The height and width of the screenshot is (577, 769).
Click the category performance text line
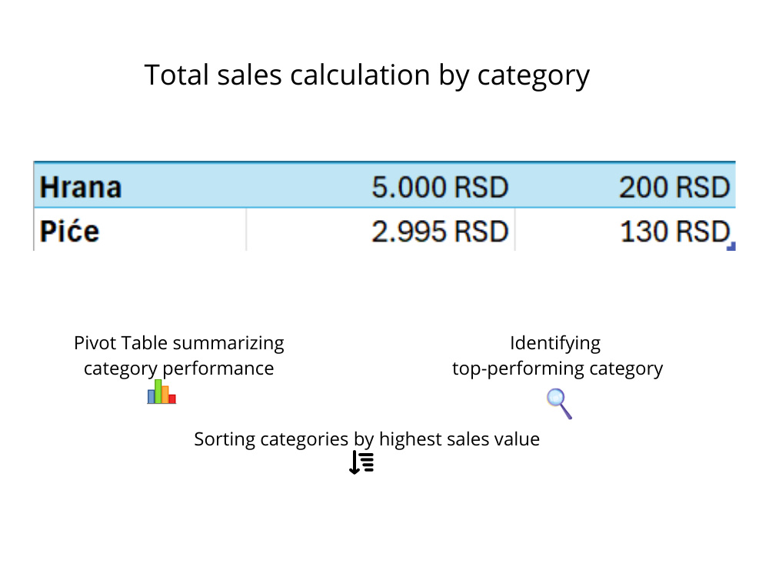click(x=179, y=368)
